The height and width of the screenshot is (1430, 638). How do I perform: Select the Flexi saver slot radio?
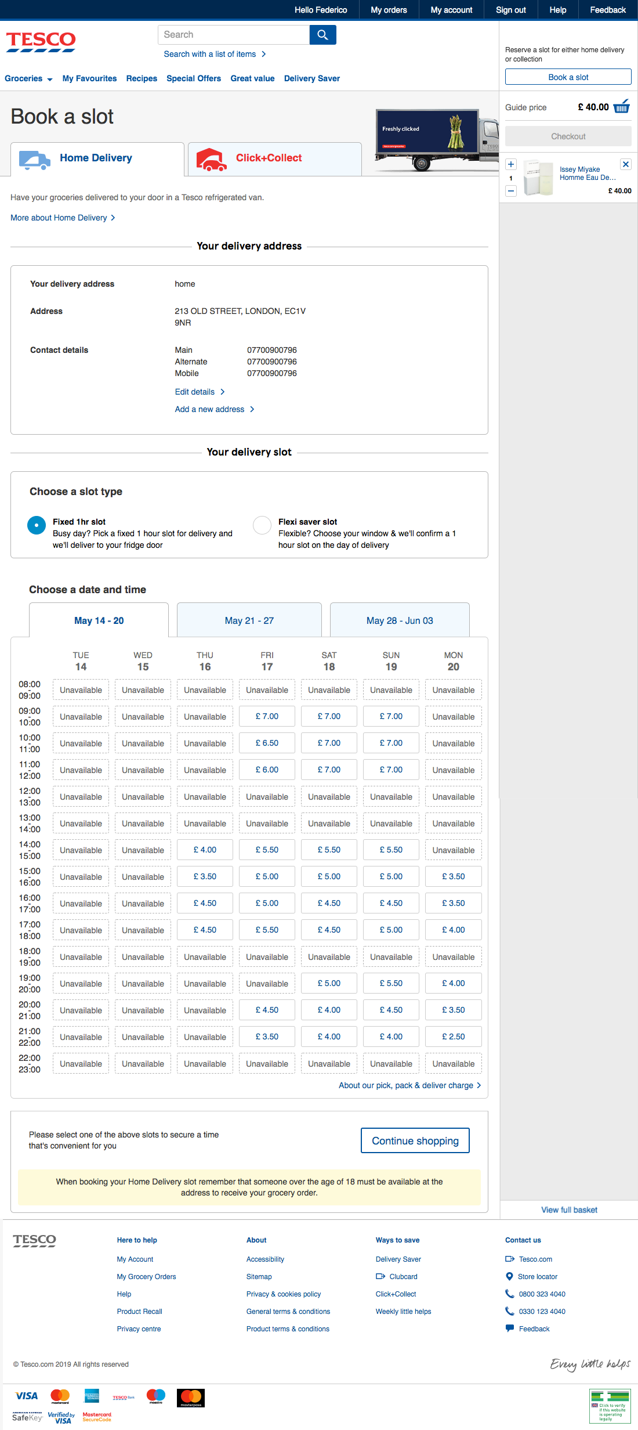coord(262,525)
